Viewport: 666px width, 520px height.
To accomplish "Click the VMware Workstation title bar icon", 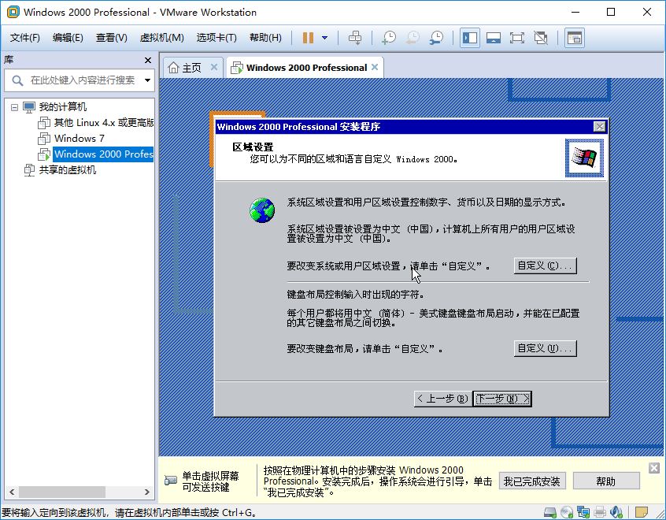I will pos(13,12).
